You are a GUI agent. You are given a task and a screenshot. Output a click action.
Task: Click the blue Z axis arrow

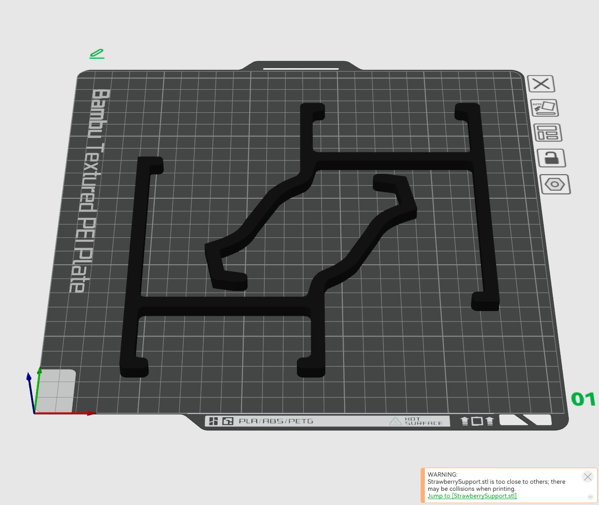[x=31, y=393]
